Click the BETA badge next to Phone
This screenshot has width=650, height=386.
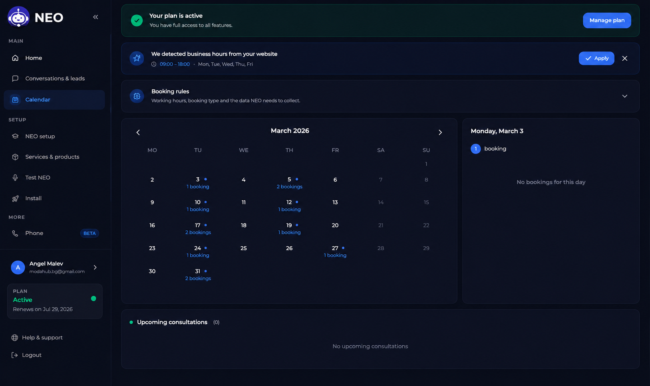click(x=89, y=234)
